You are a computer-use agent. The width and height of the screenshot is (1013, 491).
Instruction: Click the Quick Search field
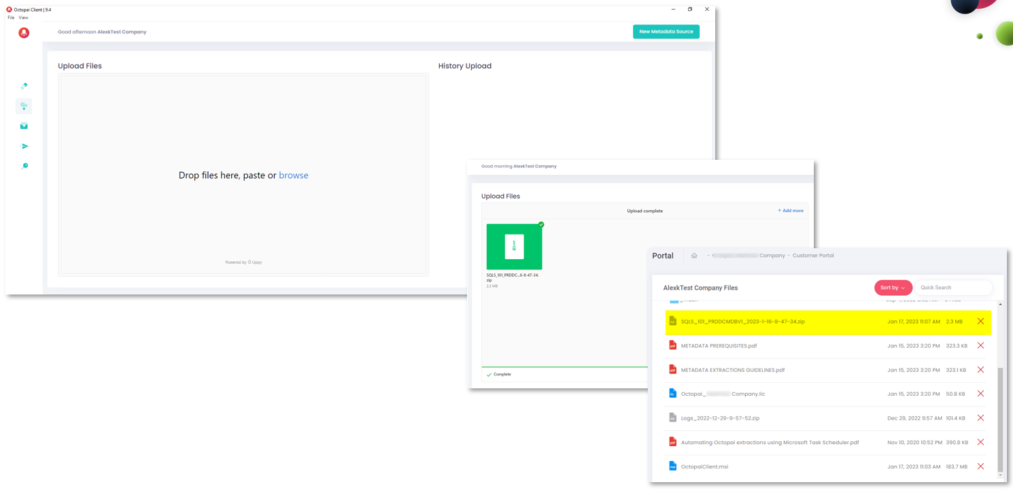953,288
